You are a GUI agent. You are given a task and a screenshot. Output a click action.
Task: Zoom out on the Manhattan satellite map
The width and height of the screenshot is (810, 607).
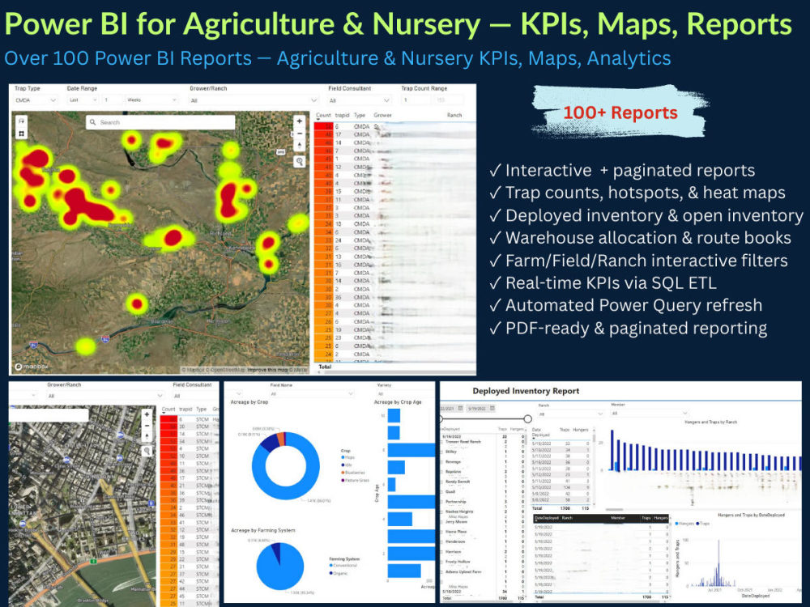[147, 426]
